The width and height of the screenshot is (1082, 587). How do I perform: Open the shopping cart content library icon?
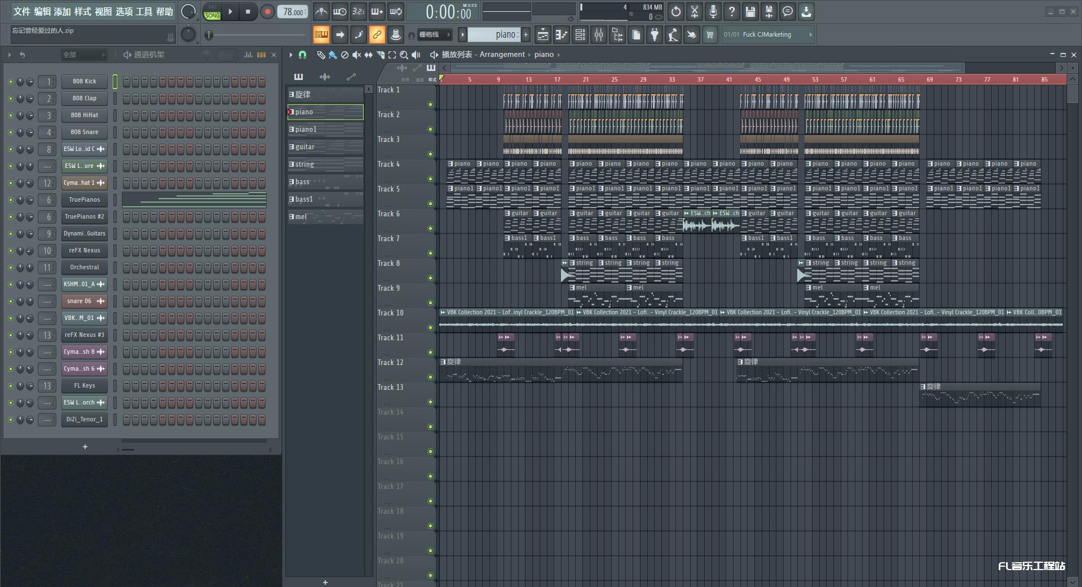coord(709,35)
